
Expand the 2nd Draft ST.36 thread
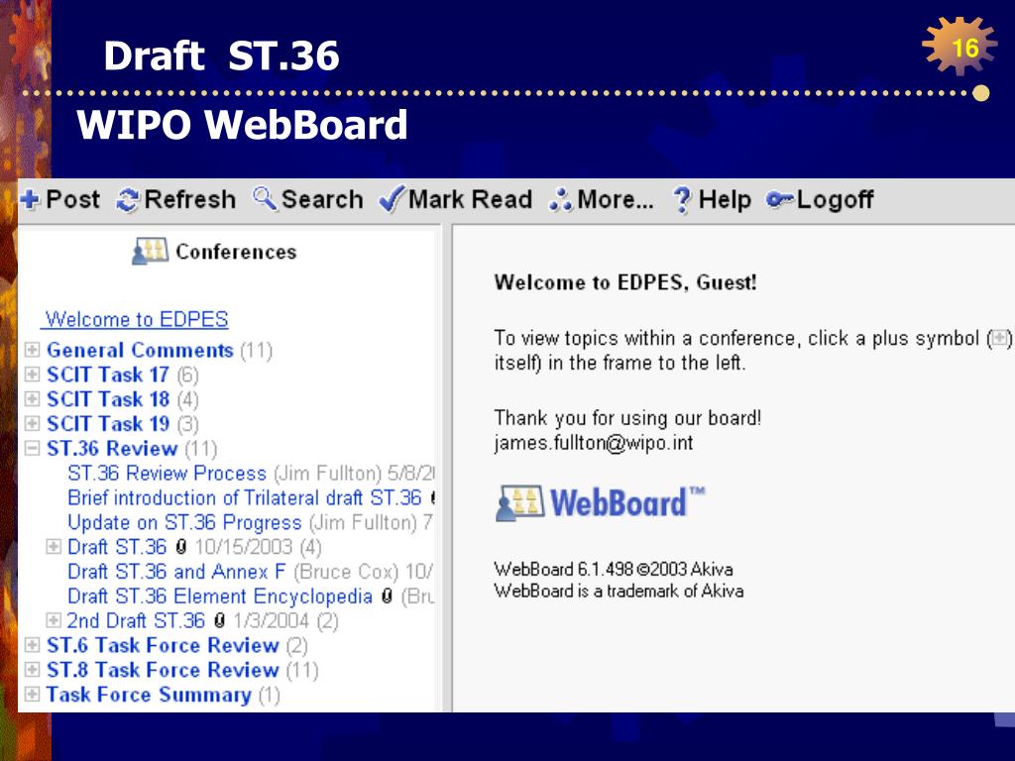click(54, 620)
